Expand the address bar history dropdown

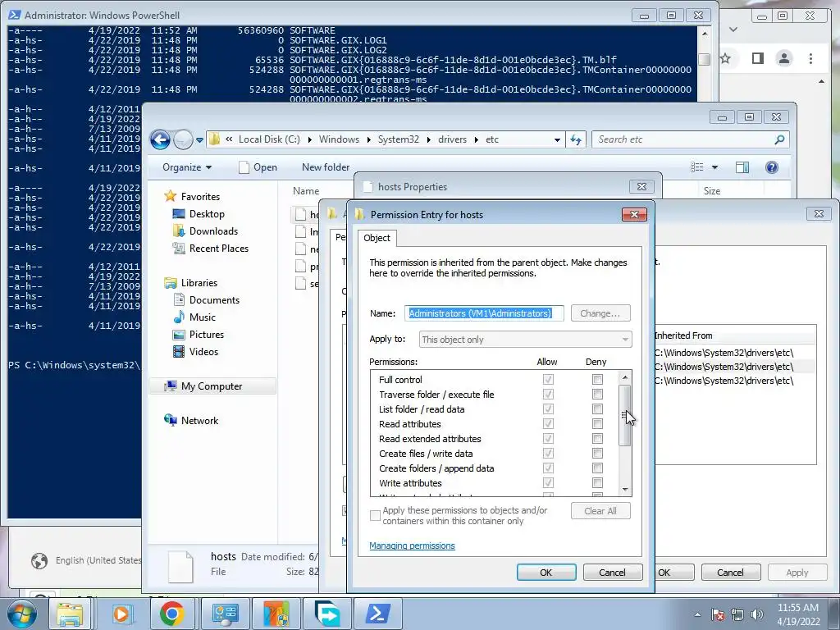point(557,139)
